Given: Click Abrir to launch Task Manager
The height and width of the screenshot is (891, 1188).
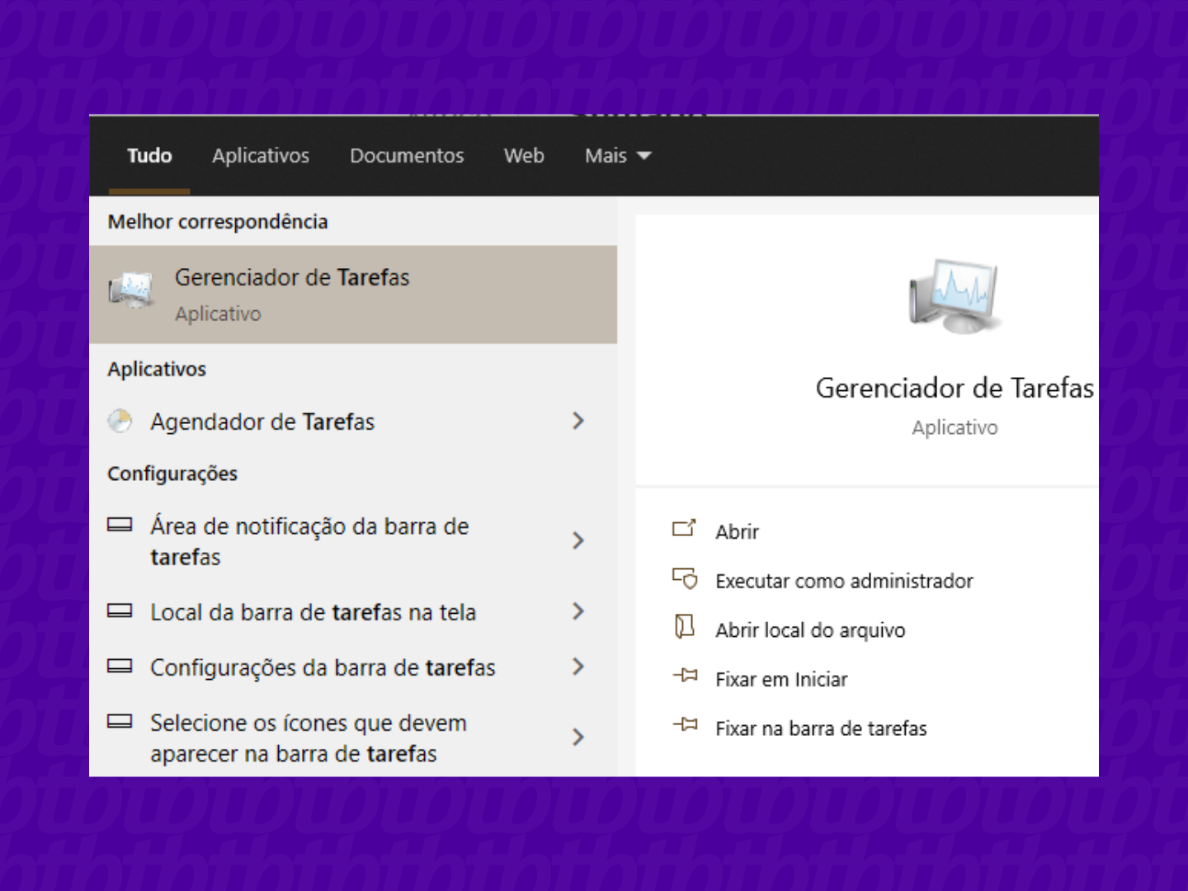Looking at the screenshot, I should click(x=737, y=530).
